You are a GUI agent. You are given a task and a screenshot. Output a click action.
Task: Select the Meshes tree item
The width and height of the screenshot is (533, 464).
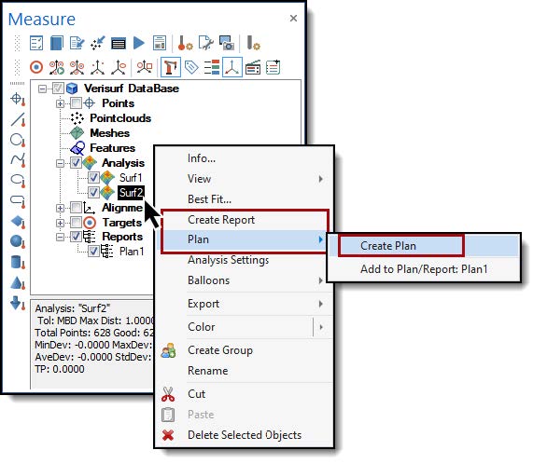pyautogui.click(x=110, y=133)
